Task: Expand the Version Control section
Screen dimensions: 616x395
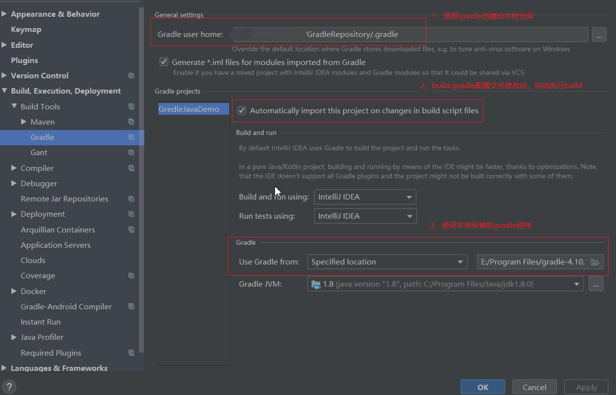Action: coord(4,76)
